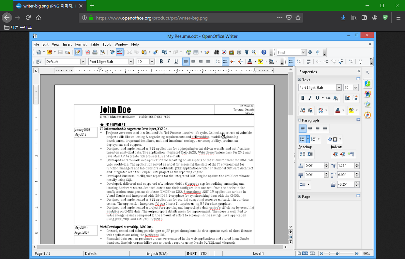Toggle Nonprinting Characters pilcrow icon
Image resolution: width=405 pixels, height=259 pixels.
247,52
